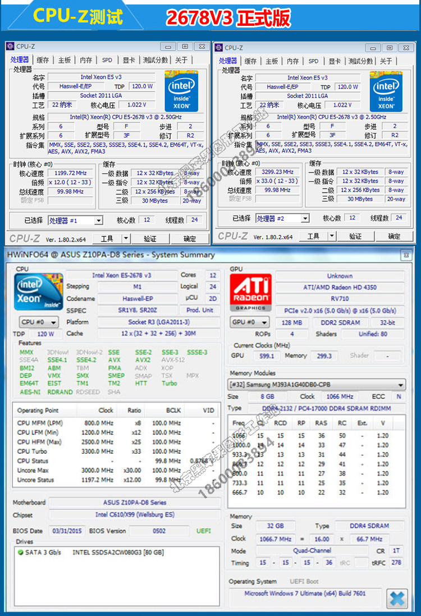This screenshot has height=616, width=421.
Task: Click the CPU-Z title icon in 处理器 #2 window
Action: (x=219, y=48)
